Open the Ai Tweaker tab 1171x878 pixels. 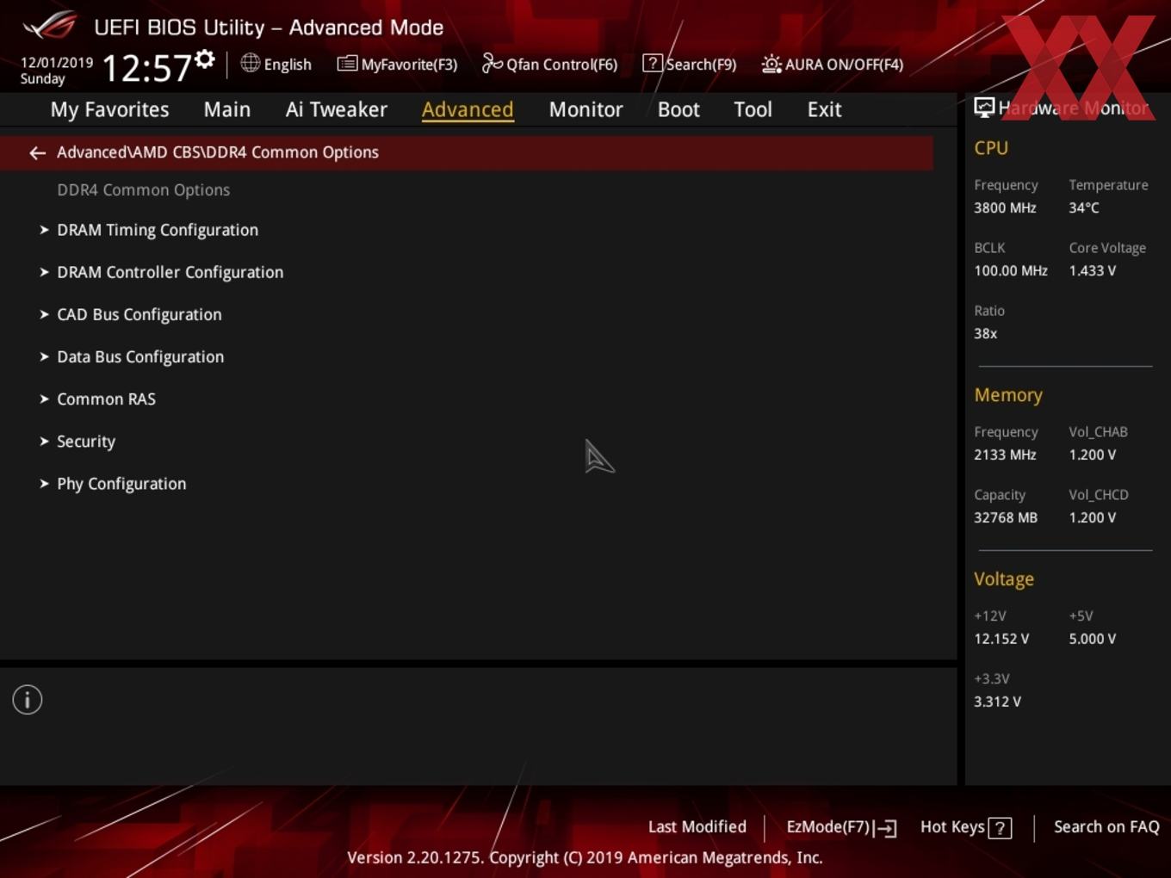(x=337, y=109)
